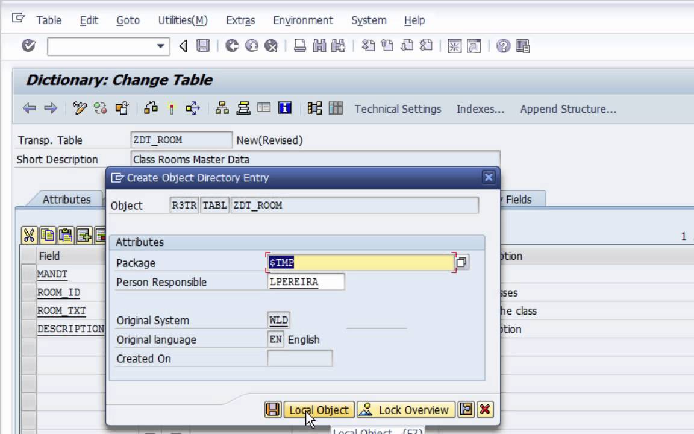Open Technical Settings

(x=398, y=109)
